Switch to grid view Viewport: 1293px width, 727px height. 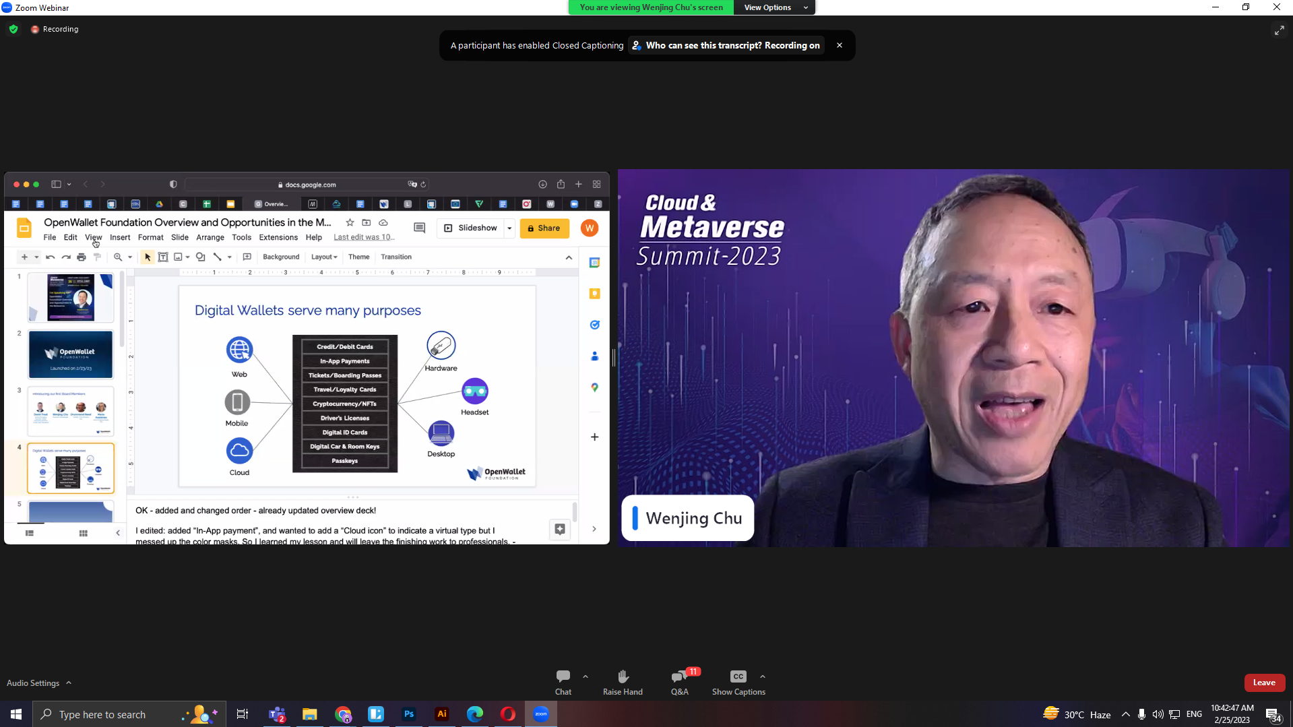83,533
